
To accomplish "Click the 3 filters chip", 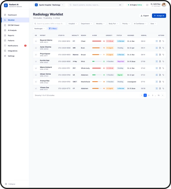I will point(53,29).
